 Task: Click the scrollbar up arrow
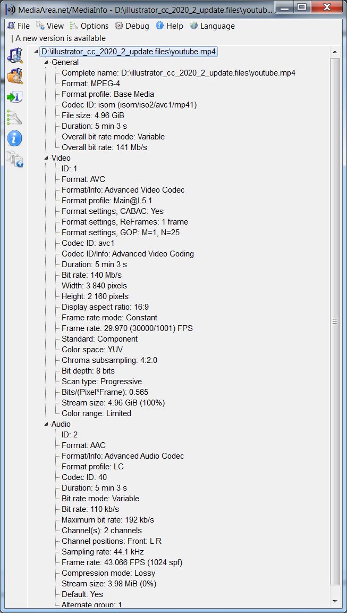tap(334, 52)
